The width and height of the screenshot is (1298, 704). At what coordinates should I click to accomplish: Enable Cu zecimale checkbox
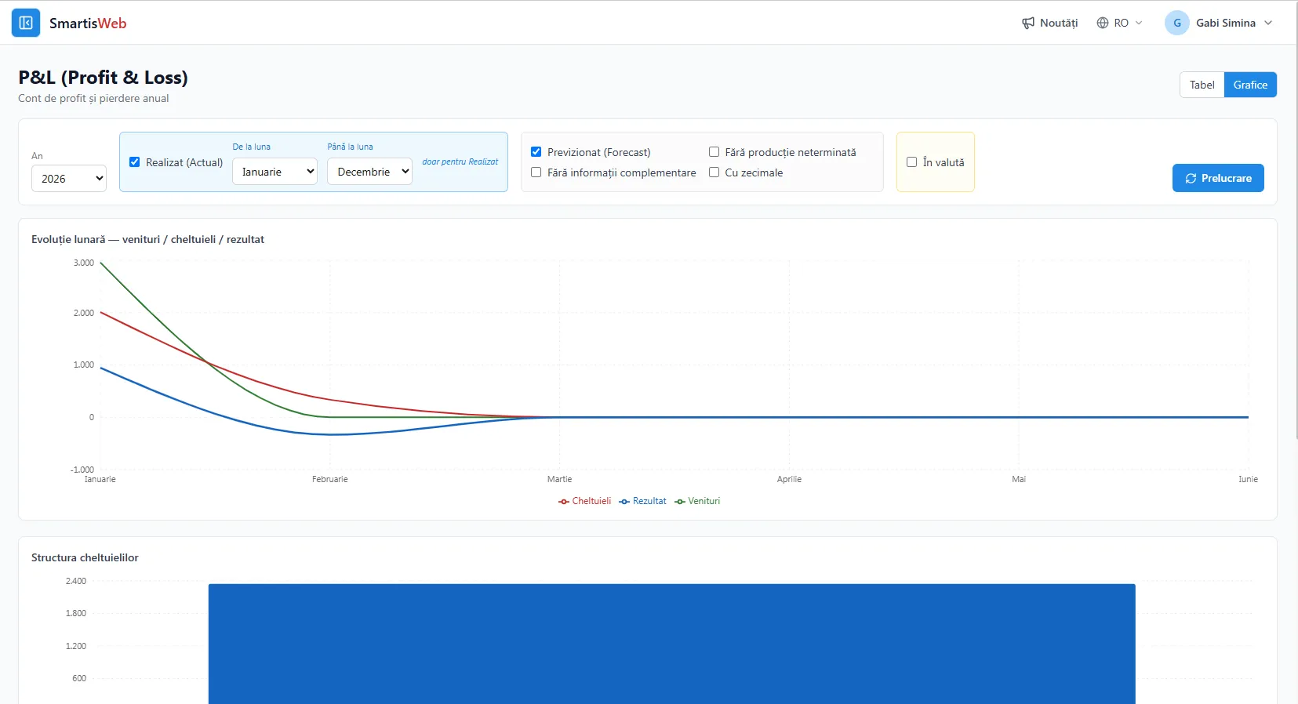coord(714,172)
